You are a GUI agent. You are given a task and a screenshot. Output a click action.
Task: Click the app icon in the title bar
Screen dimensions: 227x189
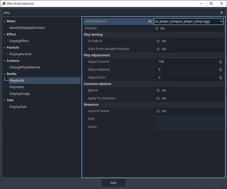(x=3, y=3)
